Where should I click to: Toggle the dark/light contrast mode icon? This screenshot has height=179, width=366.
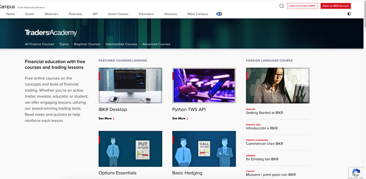(349, 14)
